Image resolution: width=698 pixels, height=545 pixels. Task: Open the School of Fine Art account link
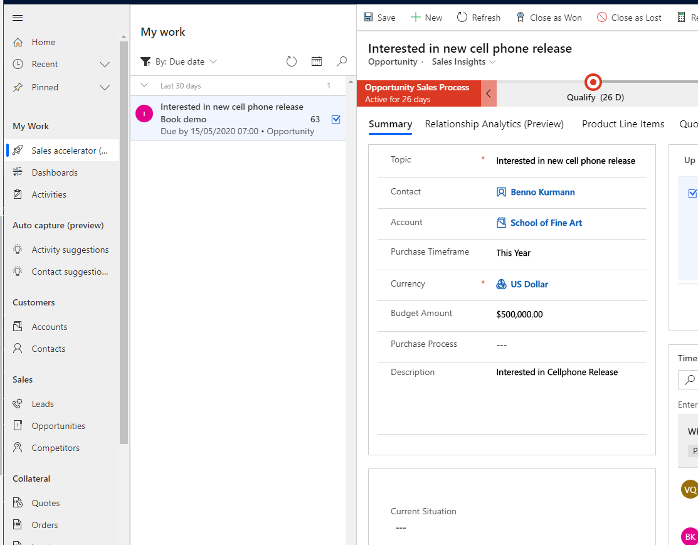point(546,223)
